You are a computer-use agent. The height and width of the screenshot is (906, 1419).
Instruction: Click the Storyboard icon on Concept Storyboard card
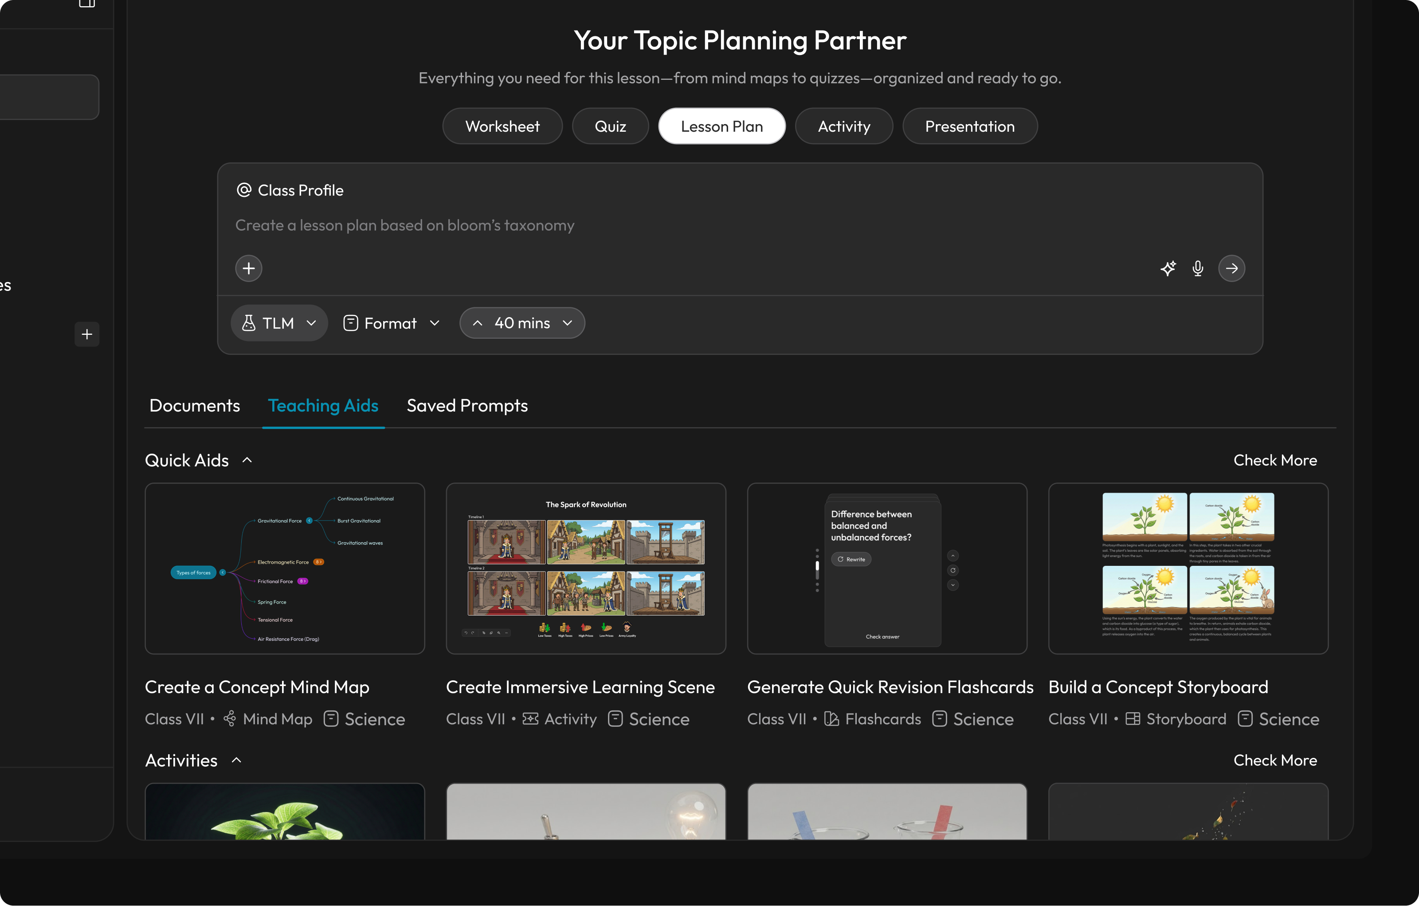(x=1133, y=718)
